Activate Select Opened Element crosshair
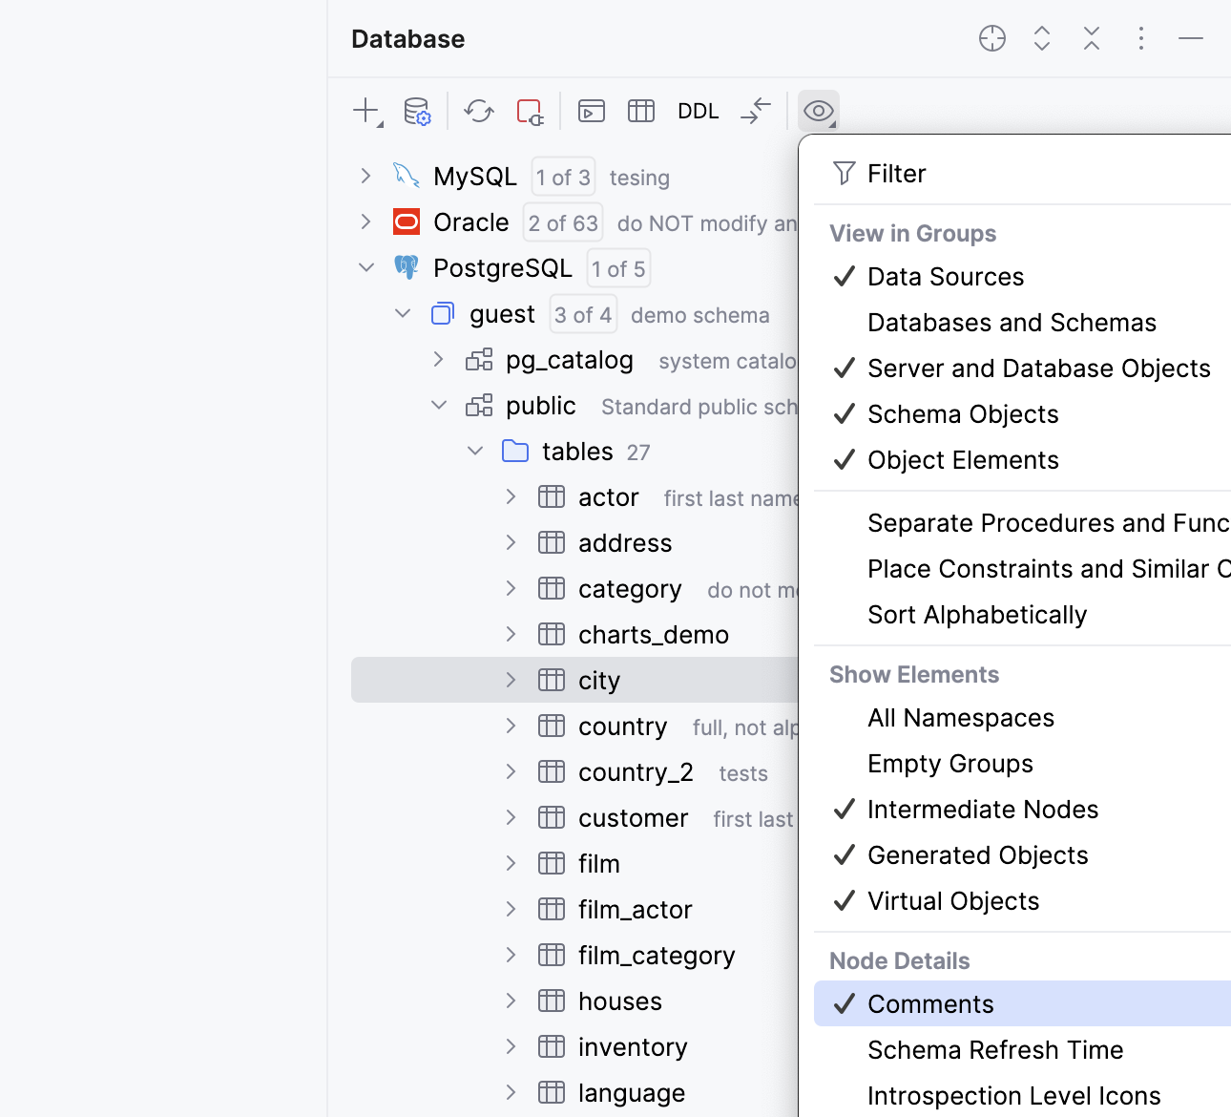Screen dimensions: 1231x1117 [992, 38]
